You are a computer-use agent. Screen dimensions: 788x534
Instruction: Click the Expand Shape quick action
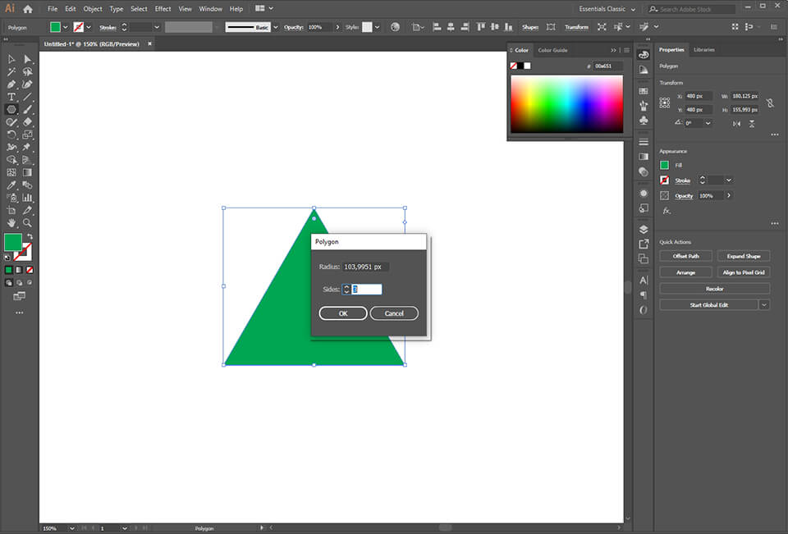(x=744, y=256)
